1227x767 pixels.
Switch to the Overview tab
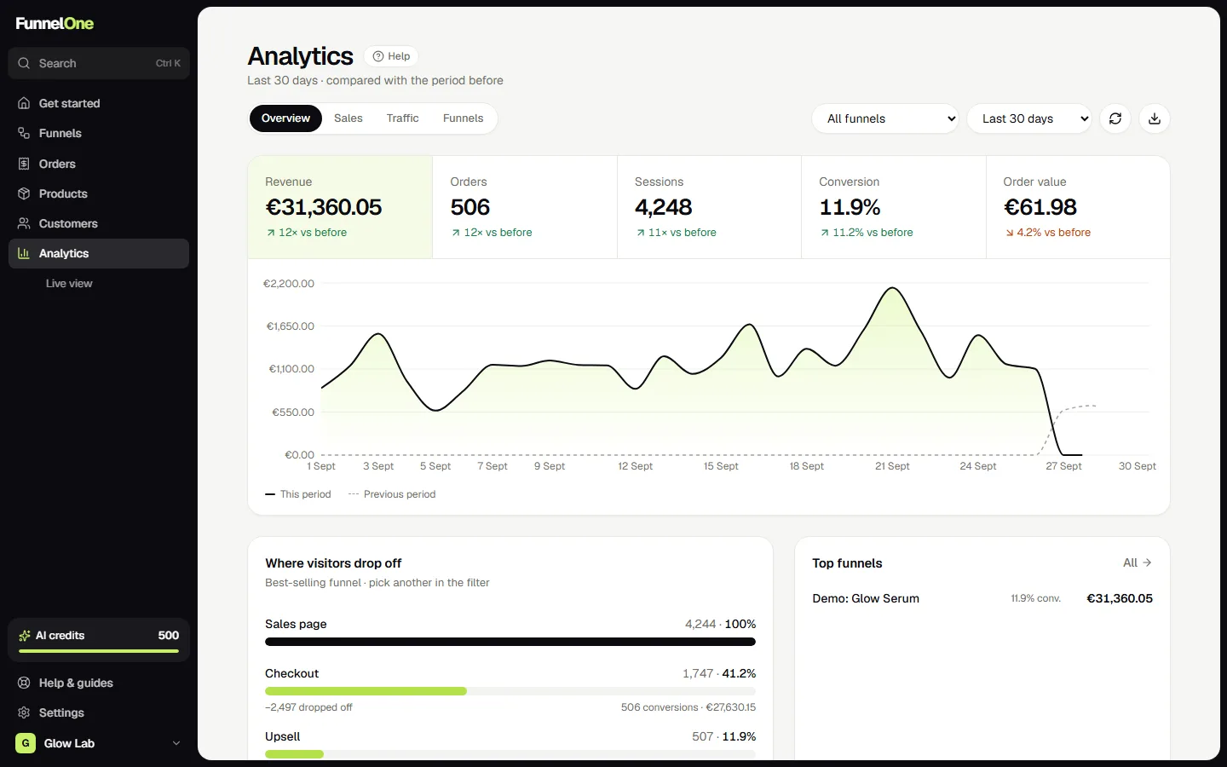(x=285, y=118)
